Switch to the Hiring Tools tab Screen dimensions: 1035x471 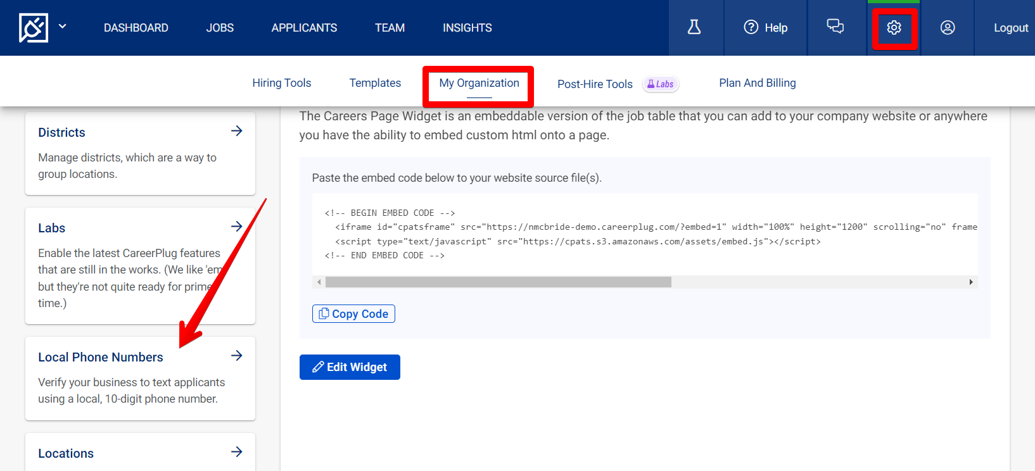point(282,83)
